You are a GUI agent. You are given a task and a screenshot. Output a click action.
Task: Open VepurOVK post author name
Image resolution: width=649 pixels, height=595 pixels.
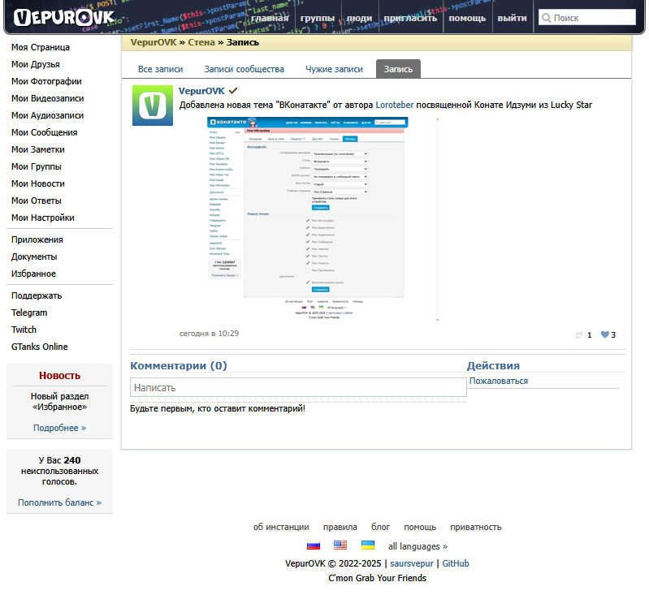201,91
